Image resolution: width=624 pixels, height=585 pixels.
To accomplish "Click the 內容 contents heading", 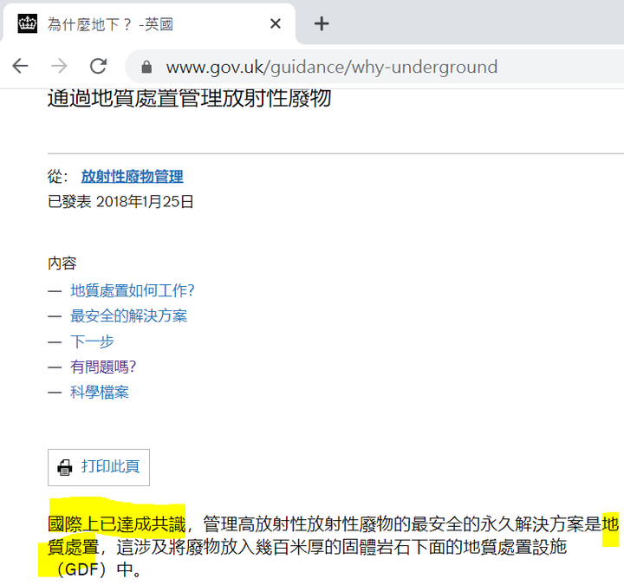I will point(62,263).
